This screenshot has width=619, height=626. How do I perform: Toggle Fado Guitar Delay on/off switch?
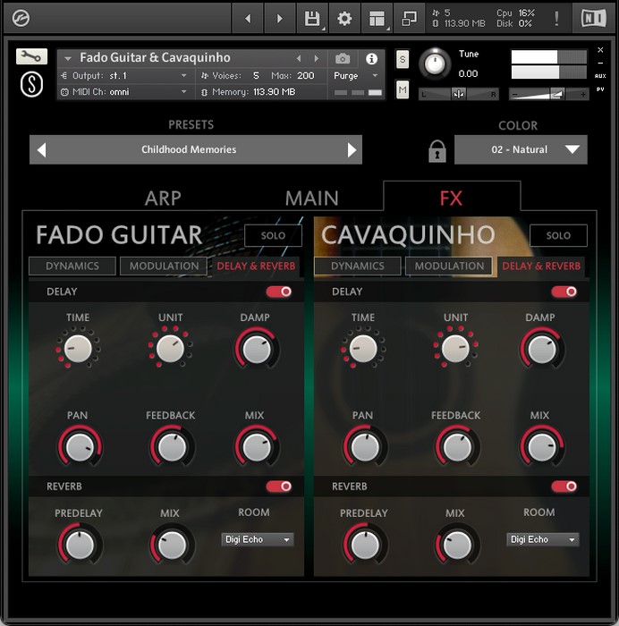pyautogui.click(x=279, y=292)
